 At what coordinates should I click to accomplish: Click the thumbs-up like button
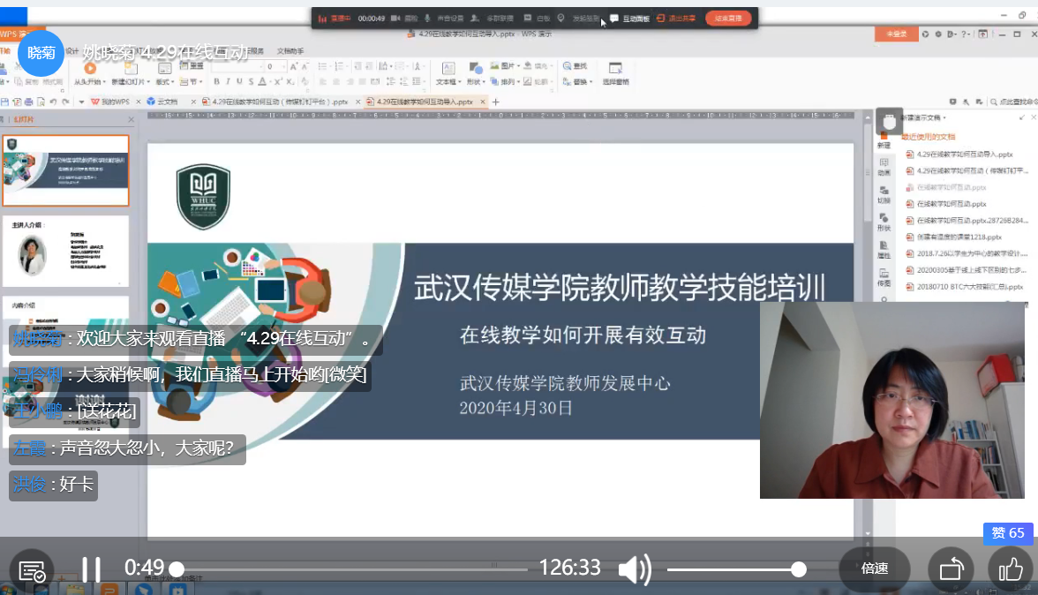(1010, 569)
